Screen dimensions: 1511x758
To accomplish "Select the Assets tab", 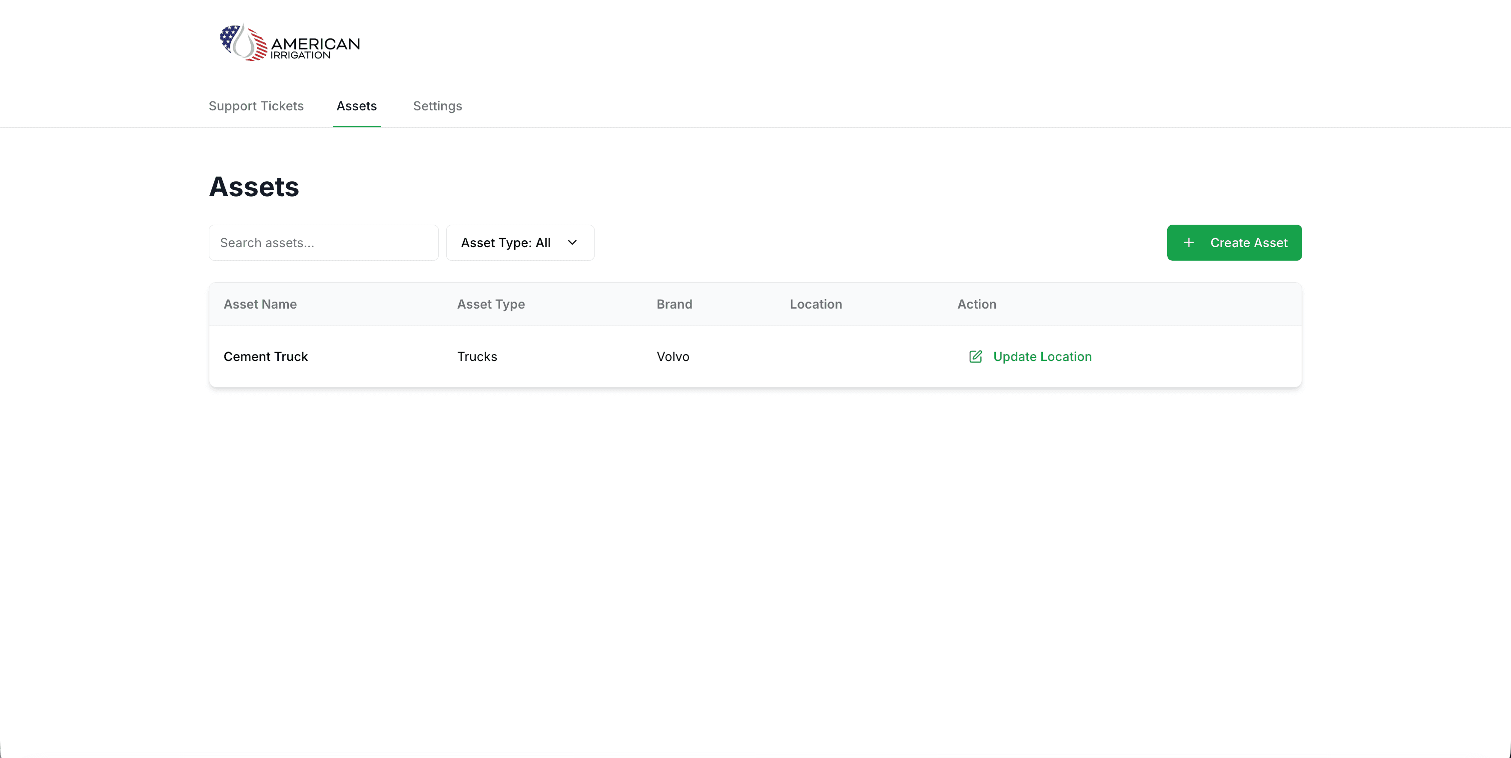I will click(356, 106).
